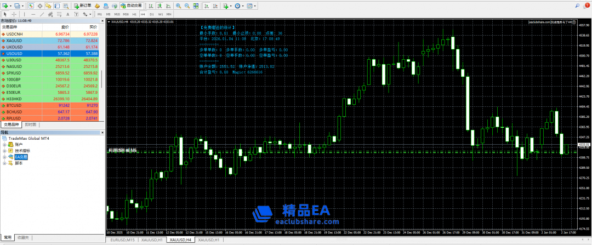This screenshot has width=592, height=245.
Task: Switch to the D1 timeframe
Action: click(151, 14)
